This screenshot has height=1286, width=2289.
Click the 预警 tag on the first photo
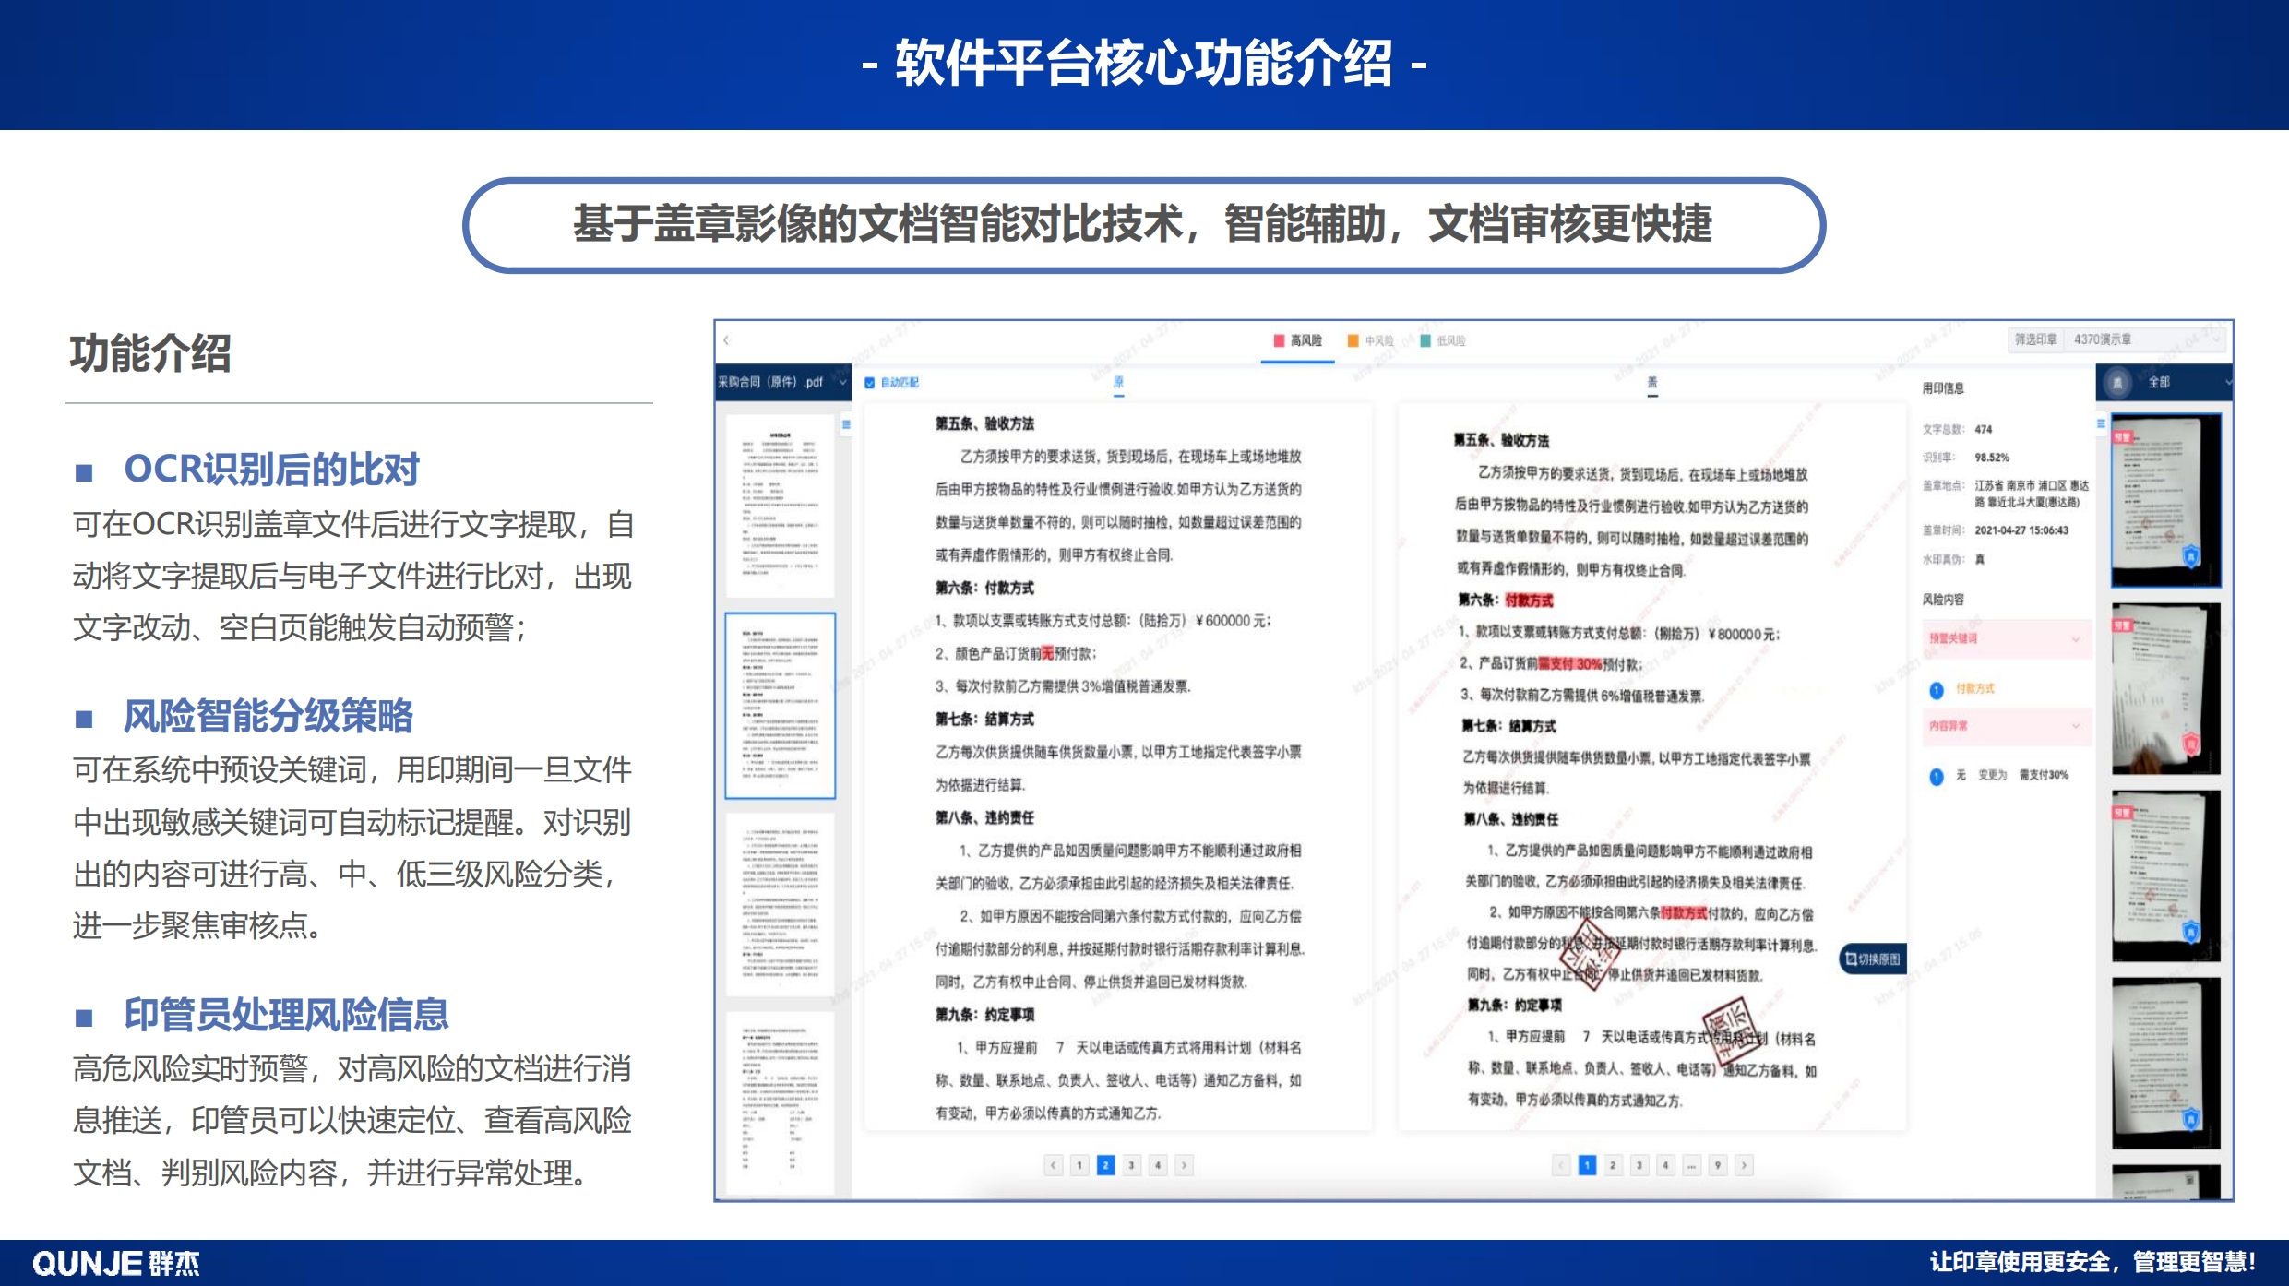pos(2123,437)
